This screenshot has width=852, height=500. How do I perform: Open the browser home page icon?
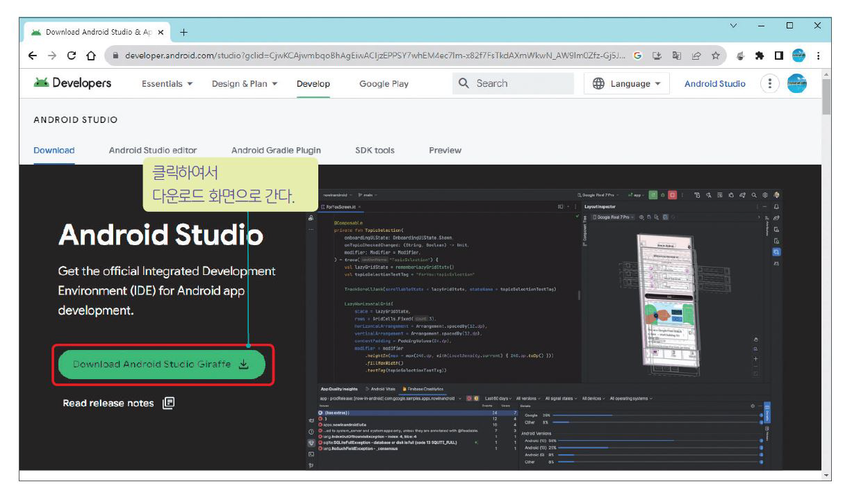90,56
